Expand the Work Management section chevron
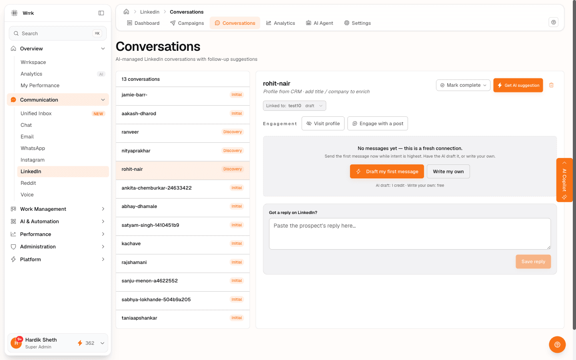The image size is (576, 360). tap(103, 209)
